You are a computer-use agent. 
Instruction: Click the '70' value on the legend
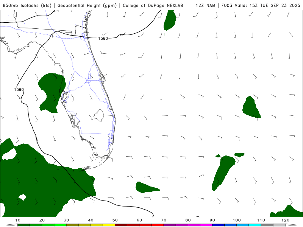tap(164, 220)
